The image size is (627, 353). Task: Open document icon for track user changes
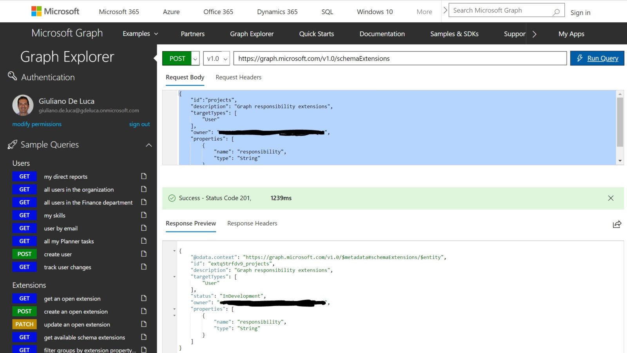click(x=144, y=267)
